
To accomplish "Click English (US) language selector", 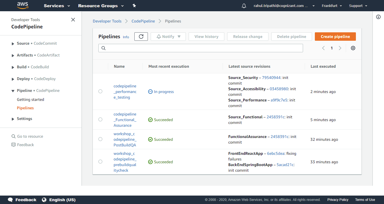I will pyautogui.click(x=62, y=200).
